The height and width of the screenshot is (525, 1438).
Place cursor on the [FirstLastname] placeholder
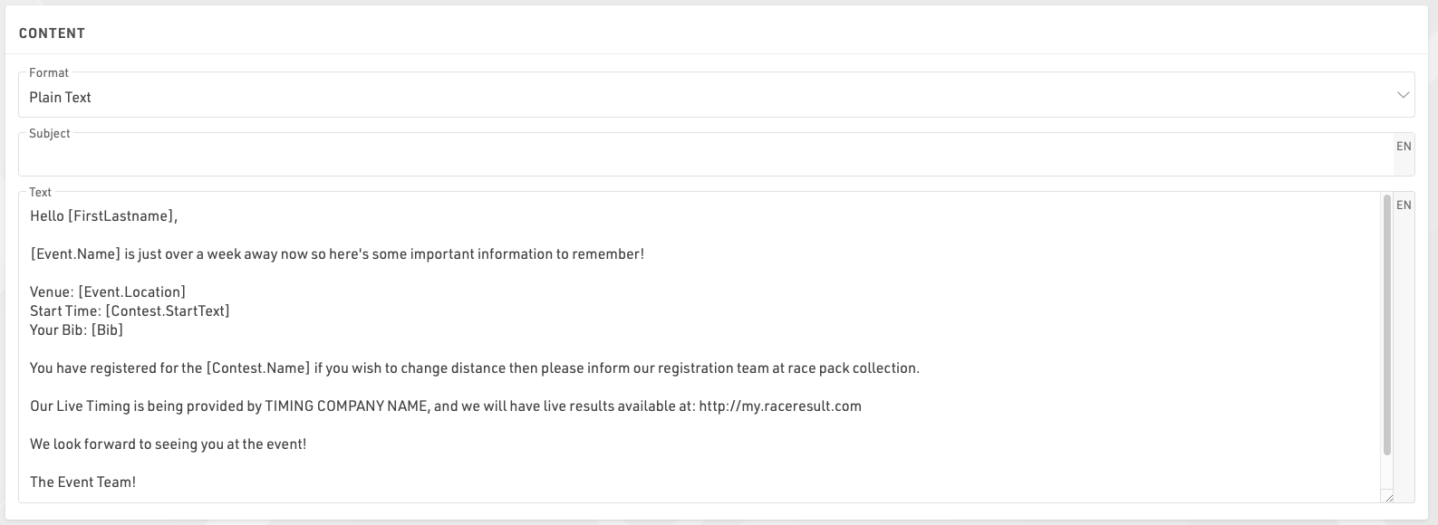click(x=121, y=216)
